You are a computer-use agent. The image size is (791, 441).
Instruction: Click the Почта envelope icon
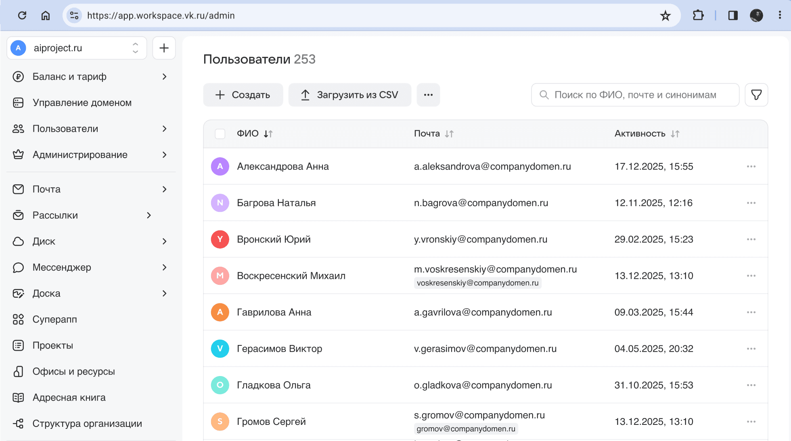(18, 189)
